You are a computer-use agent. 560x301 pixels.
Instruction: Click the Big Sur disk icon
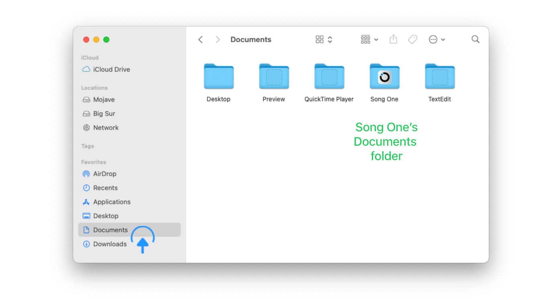coord(86,114)
